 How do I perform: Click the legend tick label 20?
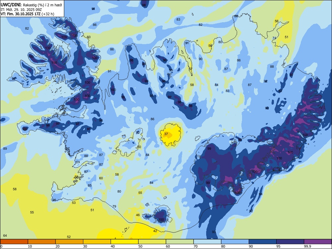[57, 246]
